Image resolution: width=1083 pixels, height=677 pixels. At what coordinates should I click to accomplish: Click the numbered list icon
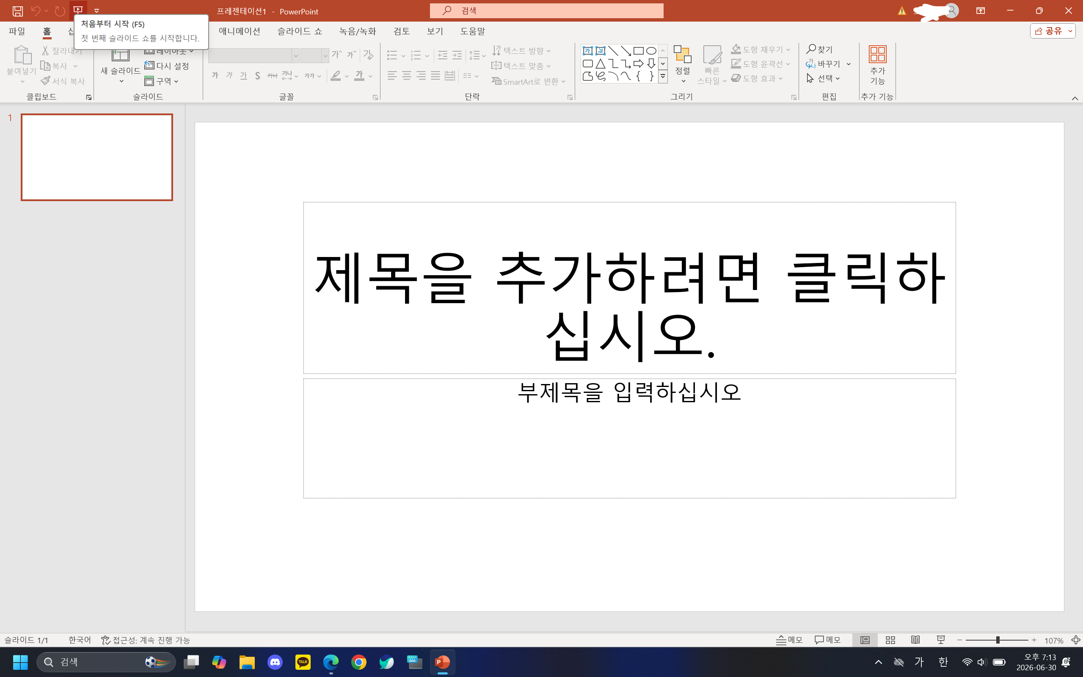click(x=416, y=55)
